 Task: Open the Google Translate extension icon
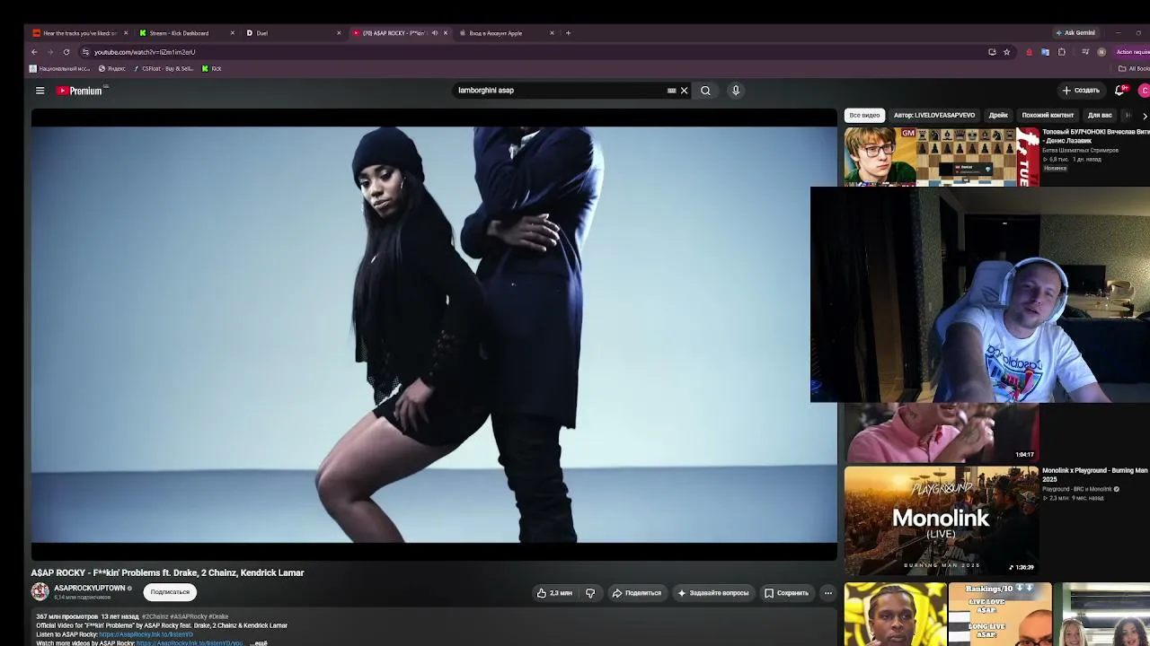[x=1045, y=52]
